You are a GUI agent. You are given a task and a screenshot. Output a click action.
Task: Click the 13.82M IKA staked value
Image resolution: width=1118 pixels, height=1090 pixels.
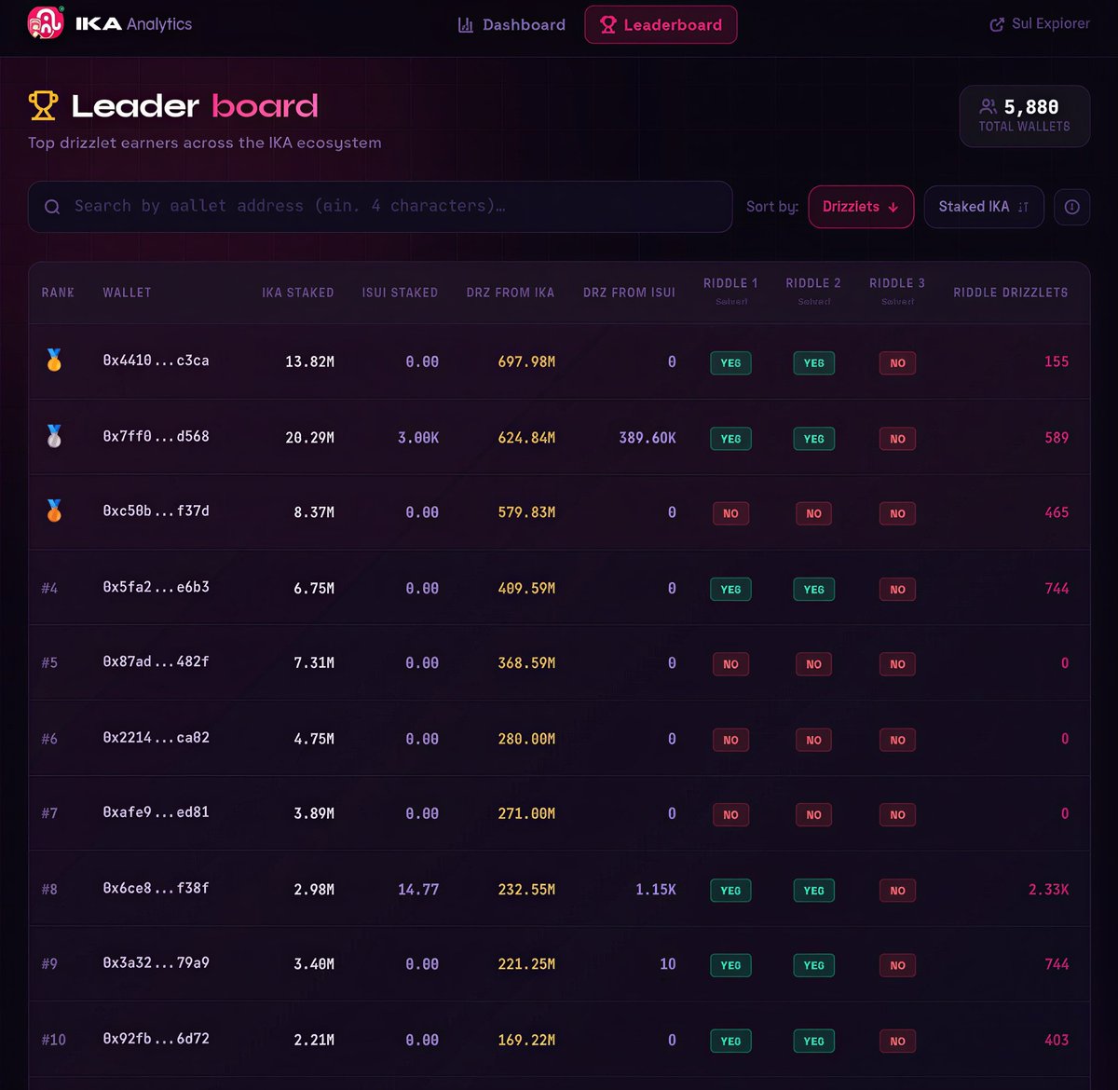[x=309, y=361]
